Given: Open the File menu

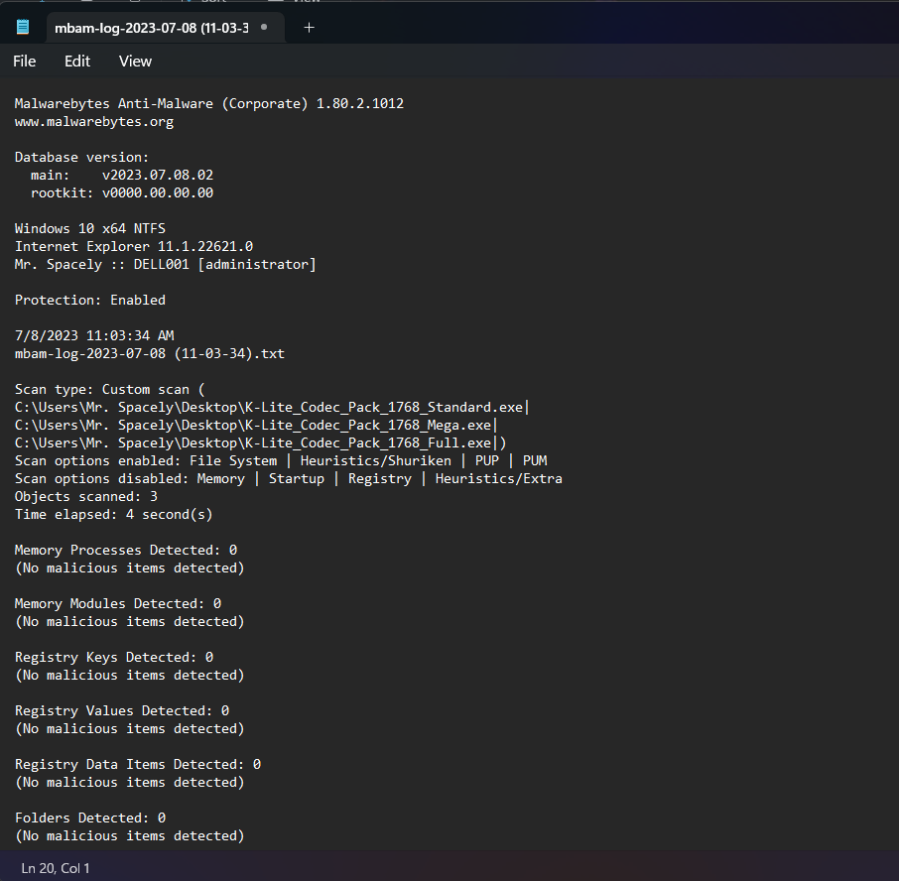Looking at the screenshot, I should click(25, 62).
